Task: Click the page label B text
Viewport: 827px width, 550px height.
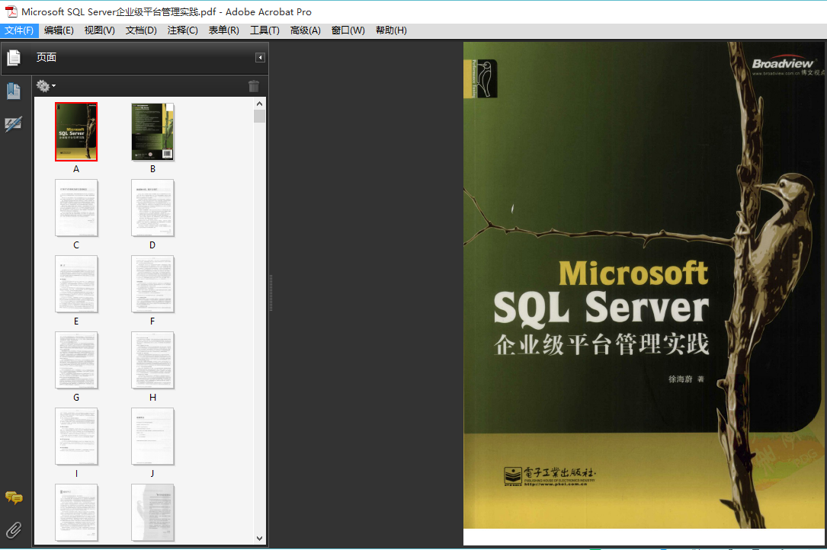Action: [152, 169]
